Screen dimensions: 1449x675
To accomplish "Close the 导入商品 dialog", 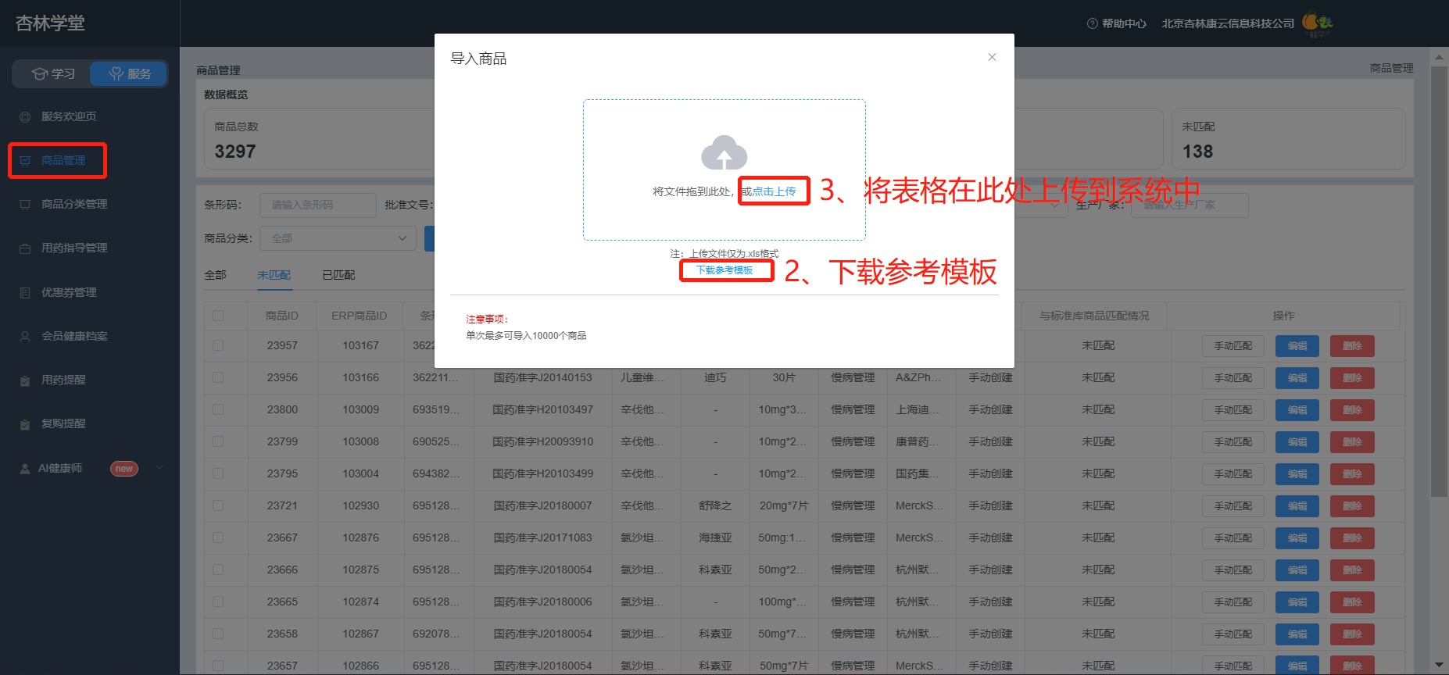I will (x=992, y=57).
